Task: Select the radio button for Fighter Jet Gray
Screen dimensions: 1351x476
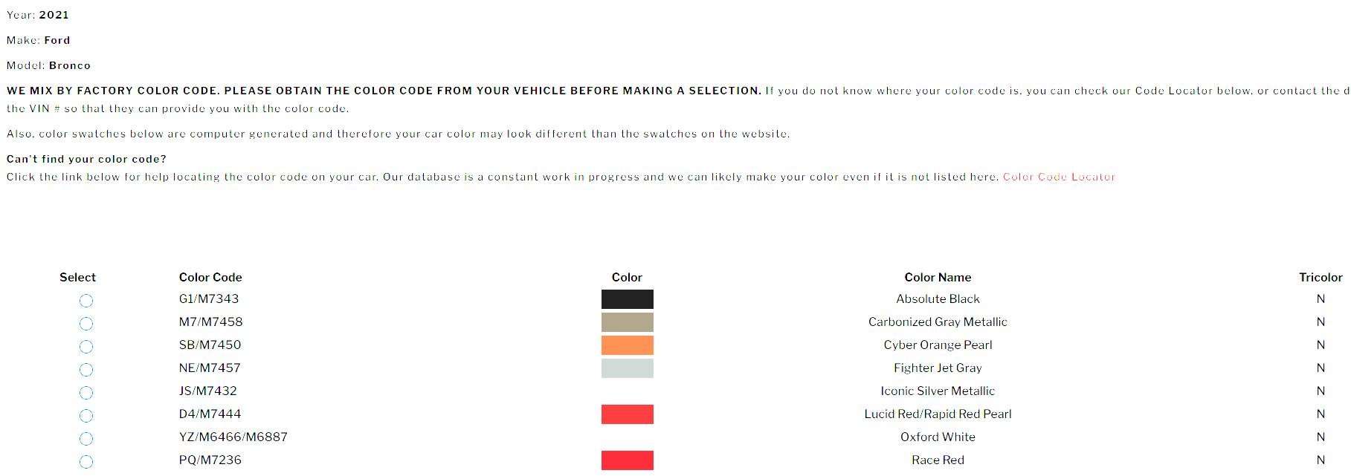Action: coord(86,370)
